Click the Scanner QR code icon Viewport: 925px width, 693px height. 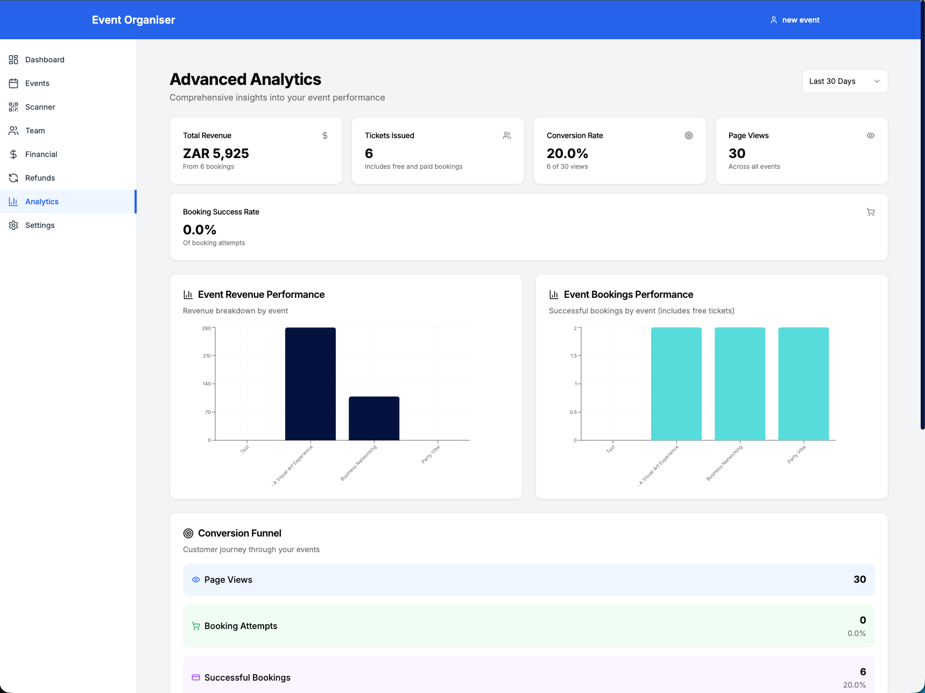click(13, 107)
